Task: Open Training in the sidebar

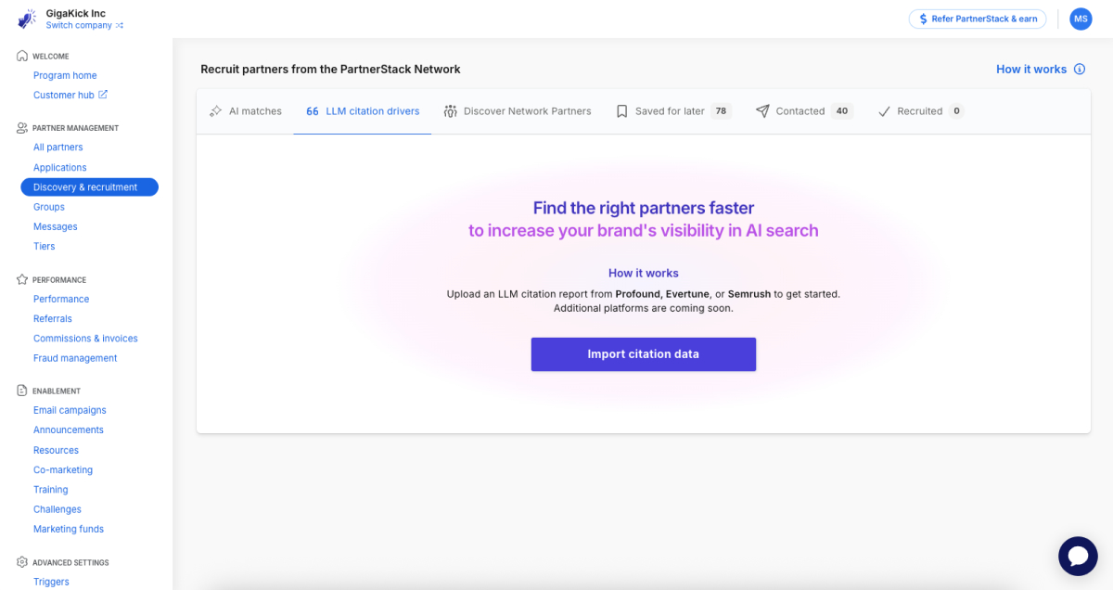Action: click(51, 490)
